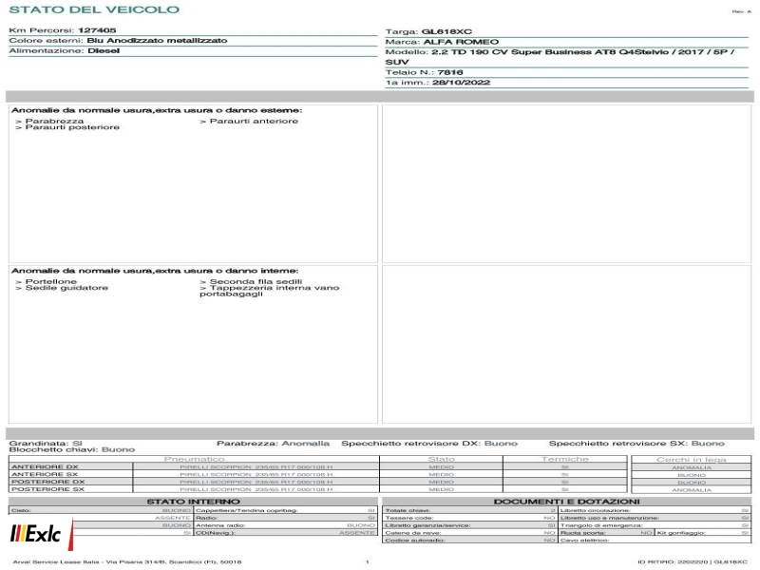Click the DOCUMENTI E DOTAZIONI section header
The height and width of the screenshot is (570, 760).
566,502
